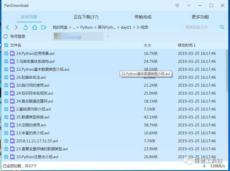
Task: Navigate to Python breadcrumb folder
Action: pyautogui.click(x=86, y=27)
